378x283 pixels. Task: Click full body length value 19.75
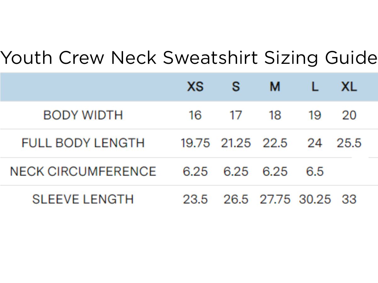click(195, 143)
